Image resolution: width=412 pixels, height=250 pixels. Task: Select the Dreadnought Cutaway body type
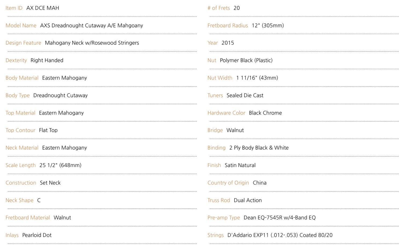pyautogui.click(x=60, y=95)
